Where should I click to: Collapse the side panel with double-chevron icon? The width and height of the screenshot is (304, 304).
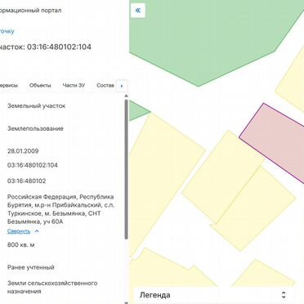pos(138,11)
